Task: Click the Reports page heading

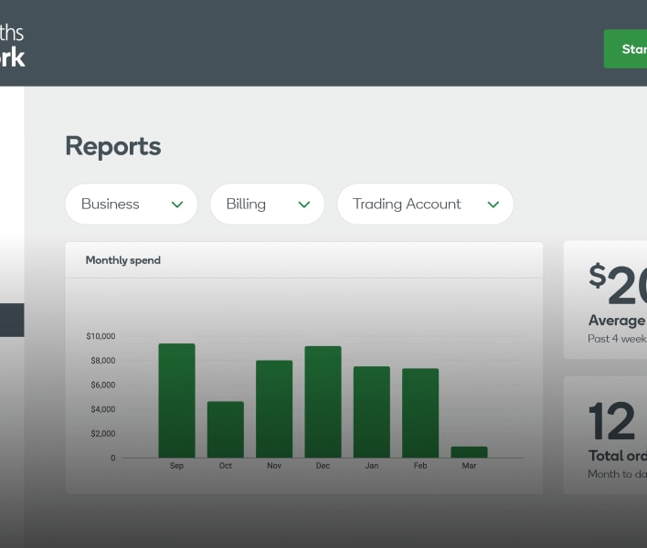Action: [113, 146]
